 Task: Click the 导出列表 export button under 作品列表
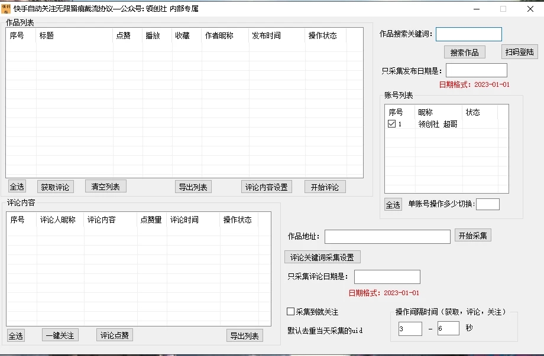[x=193, y=186]
